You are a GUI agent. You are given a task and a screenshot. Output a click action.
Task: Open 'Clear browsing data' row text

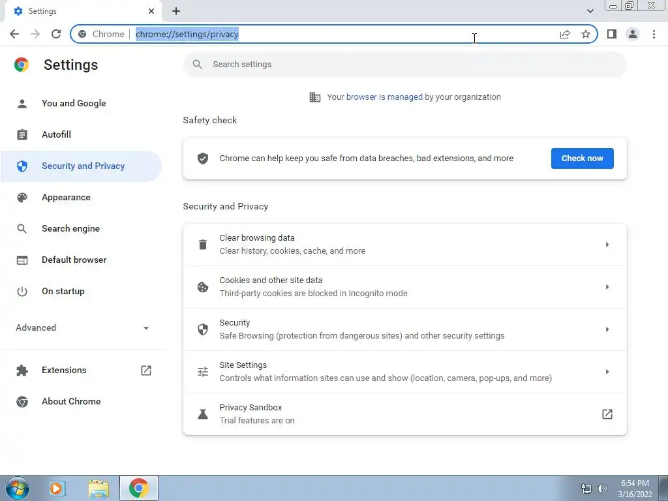[257, 238]
